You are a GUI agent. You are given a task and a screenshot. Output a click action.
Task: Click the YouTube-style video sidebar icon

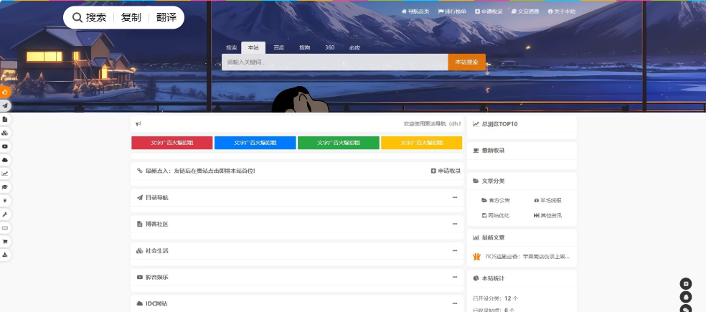[5, 146]
